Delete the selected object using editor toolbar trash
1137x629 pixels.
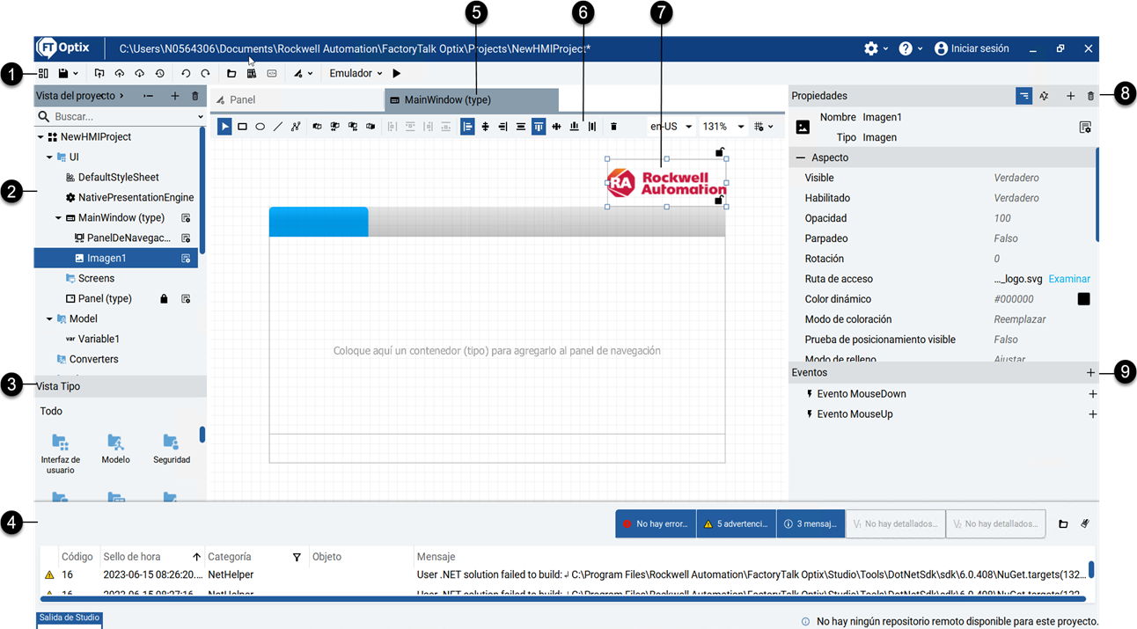point(613,127)
